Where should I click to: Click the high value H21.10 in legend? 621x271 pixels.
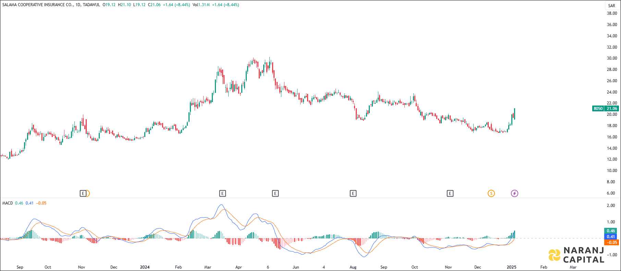coord(124,5)
